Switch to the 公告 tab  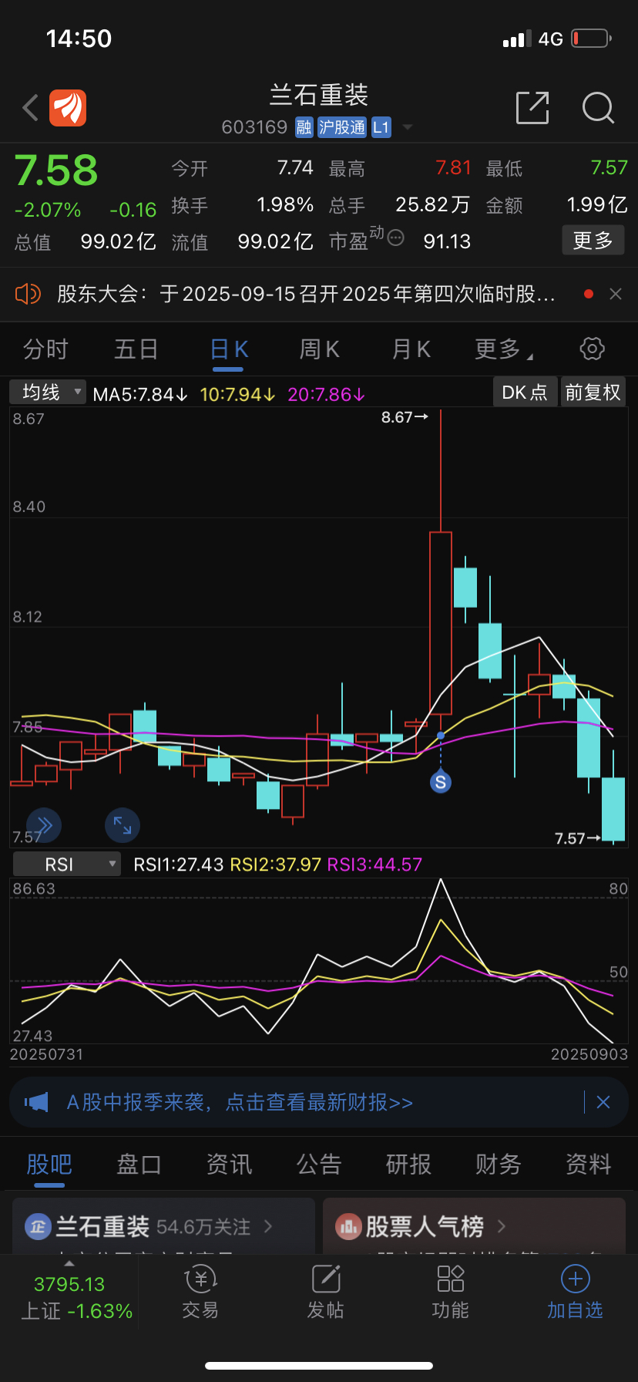[x=319, y=1164]
